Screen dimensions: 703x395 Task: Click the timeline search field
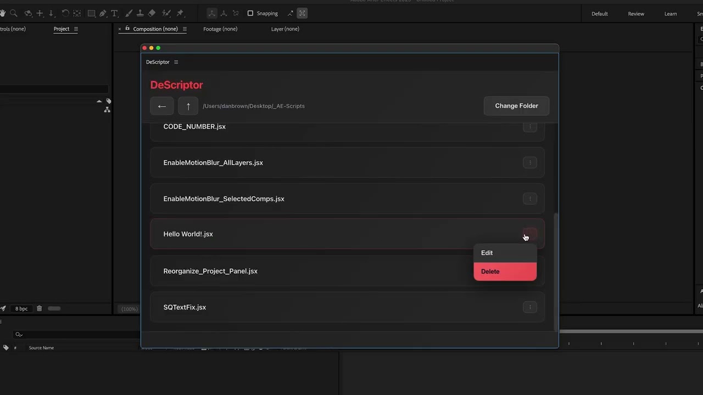pos(77,335)
